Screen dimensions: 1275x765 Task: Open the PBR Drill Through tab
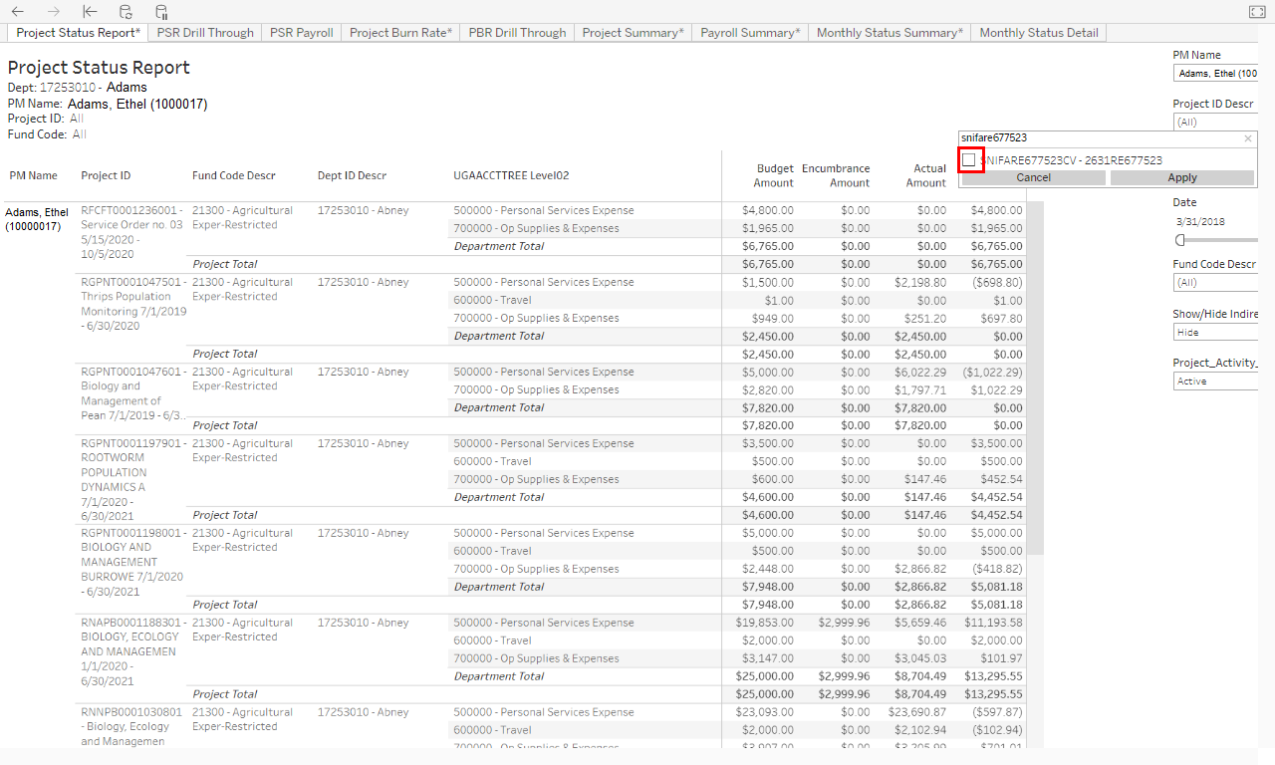click(517, 33)
